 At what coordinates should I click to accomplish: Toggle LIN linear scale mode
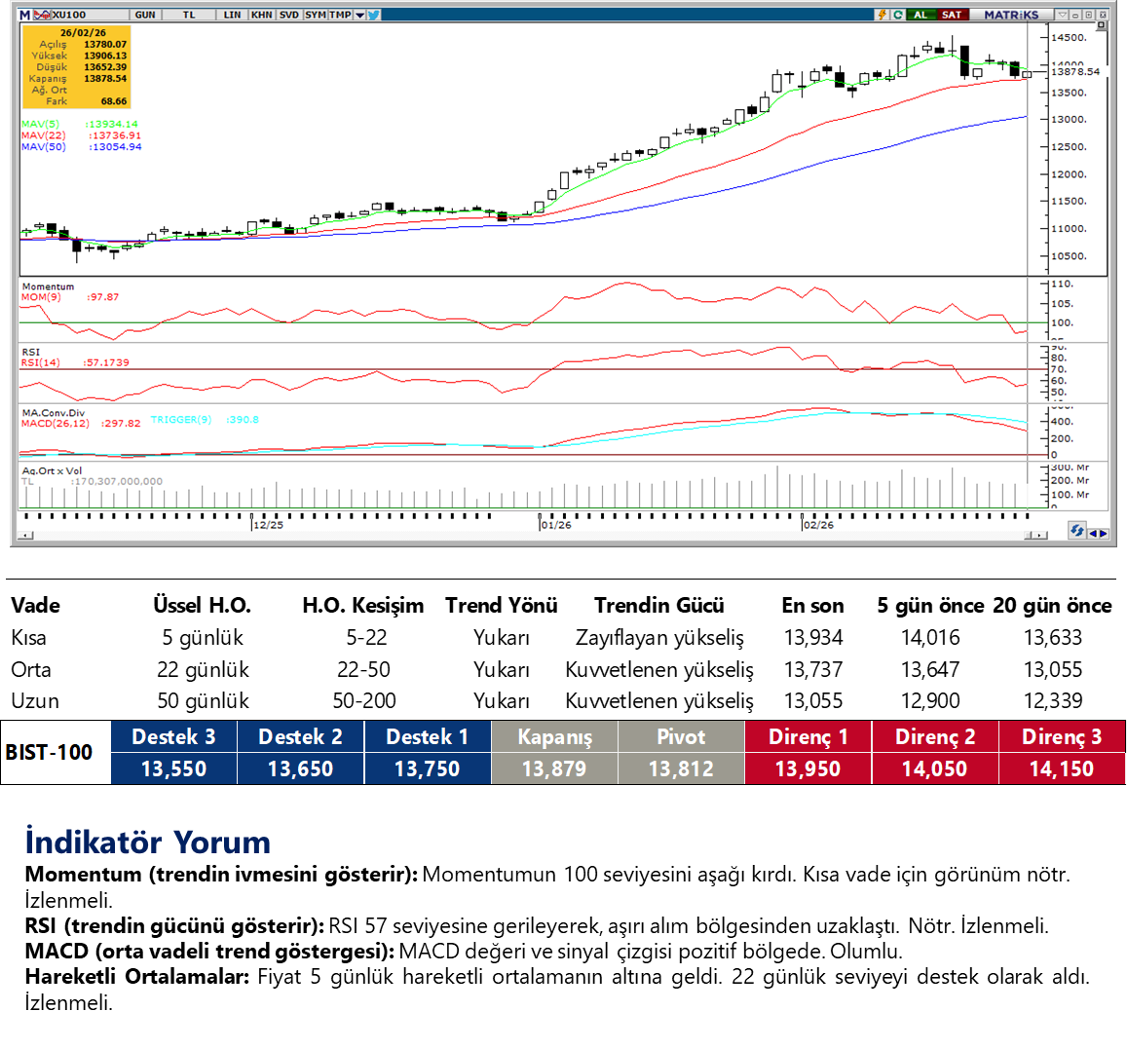[x=232, y=15]
